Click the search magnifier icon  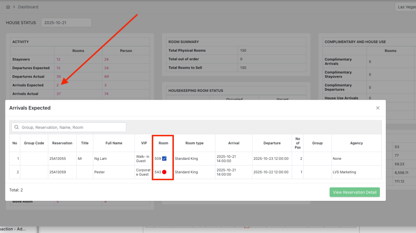(17, 127)
